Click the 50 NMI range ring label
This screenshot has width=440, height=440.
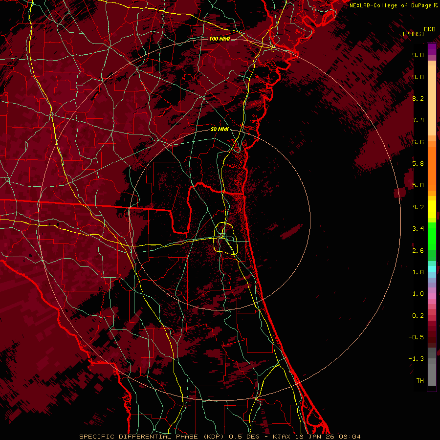coord(220,129)
